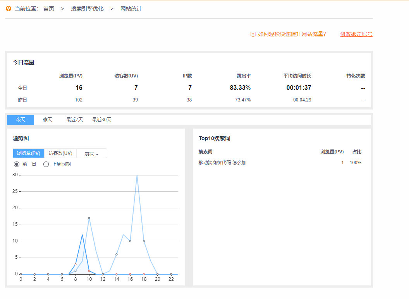Click the 占比 column header
Viewport: 409px width, 299px height.
357,152
